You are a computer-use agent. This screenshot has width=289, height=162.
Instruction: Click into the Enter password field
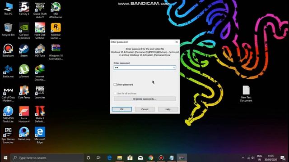coord(144,68)
